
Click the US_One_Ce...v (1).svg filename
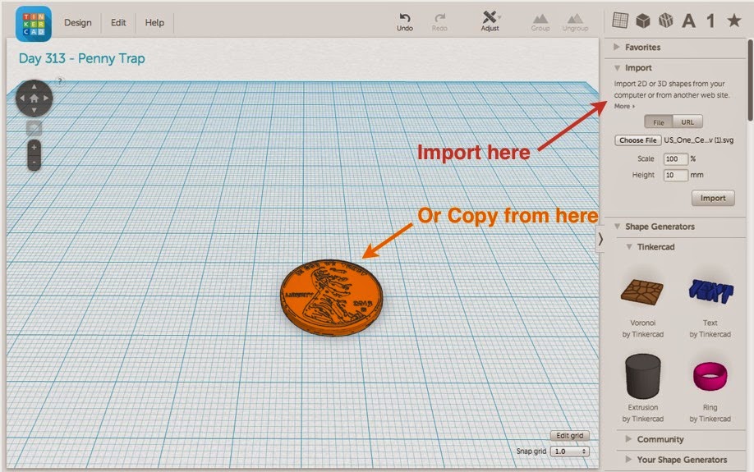(699, 140)
